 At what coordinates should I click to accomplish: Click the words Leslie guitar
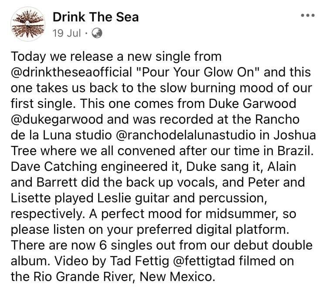[x=133, y=198]
